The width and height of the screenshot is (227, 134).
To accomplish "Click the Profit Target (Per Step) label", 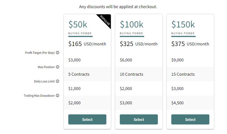I will pyautogui.click(x=40, y=53).
